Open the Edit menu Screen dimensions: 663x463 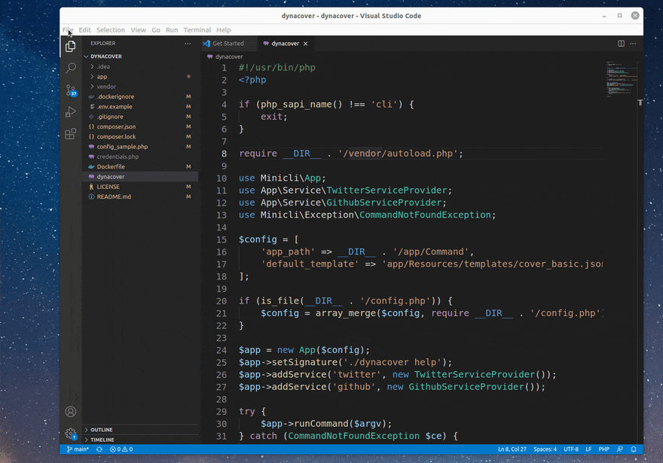[84, 30]
